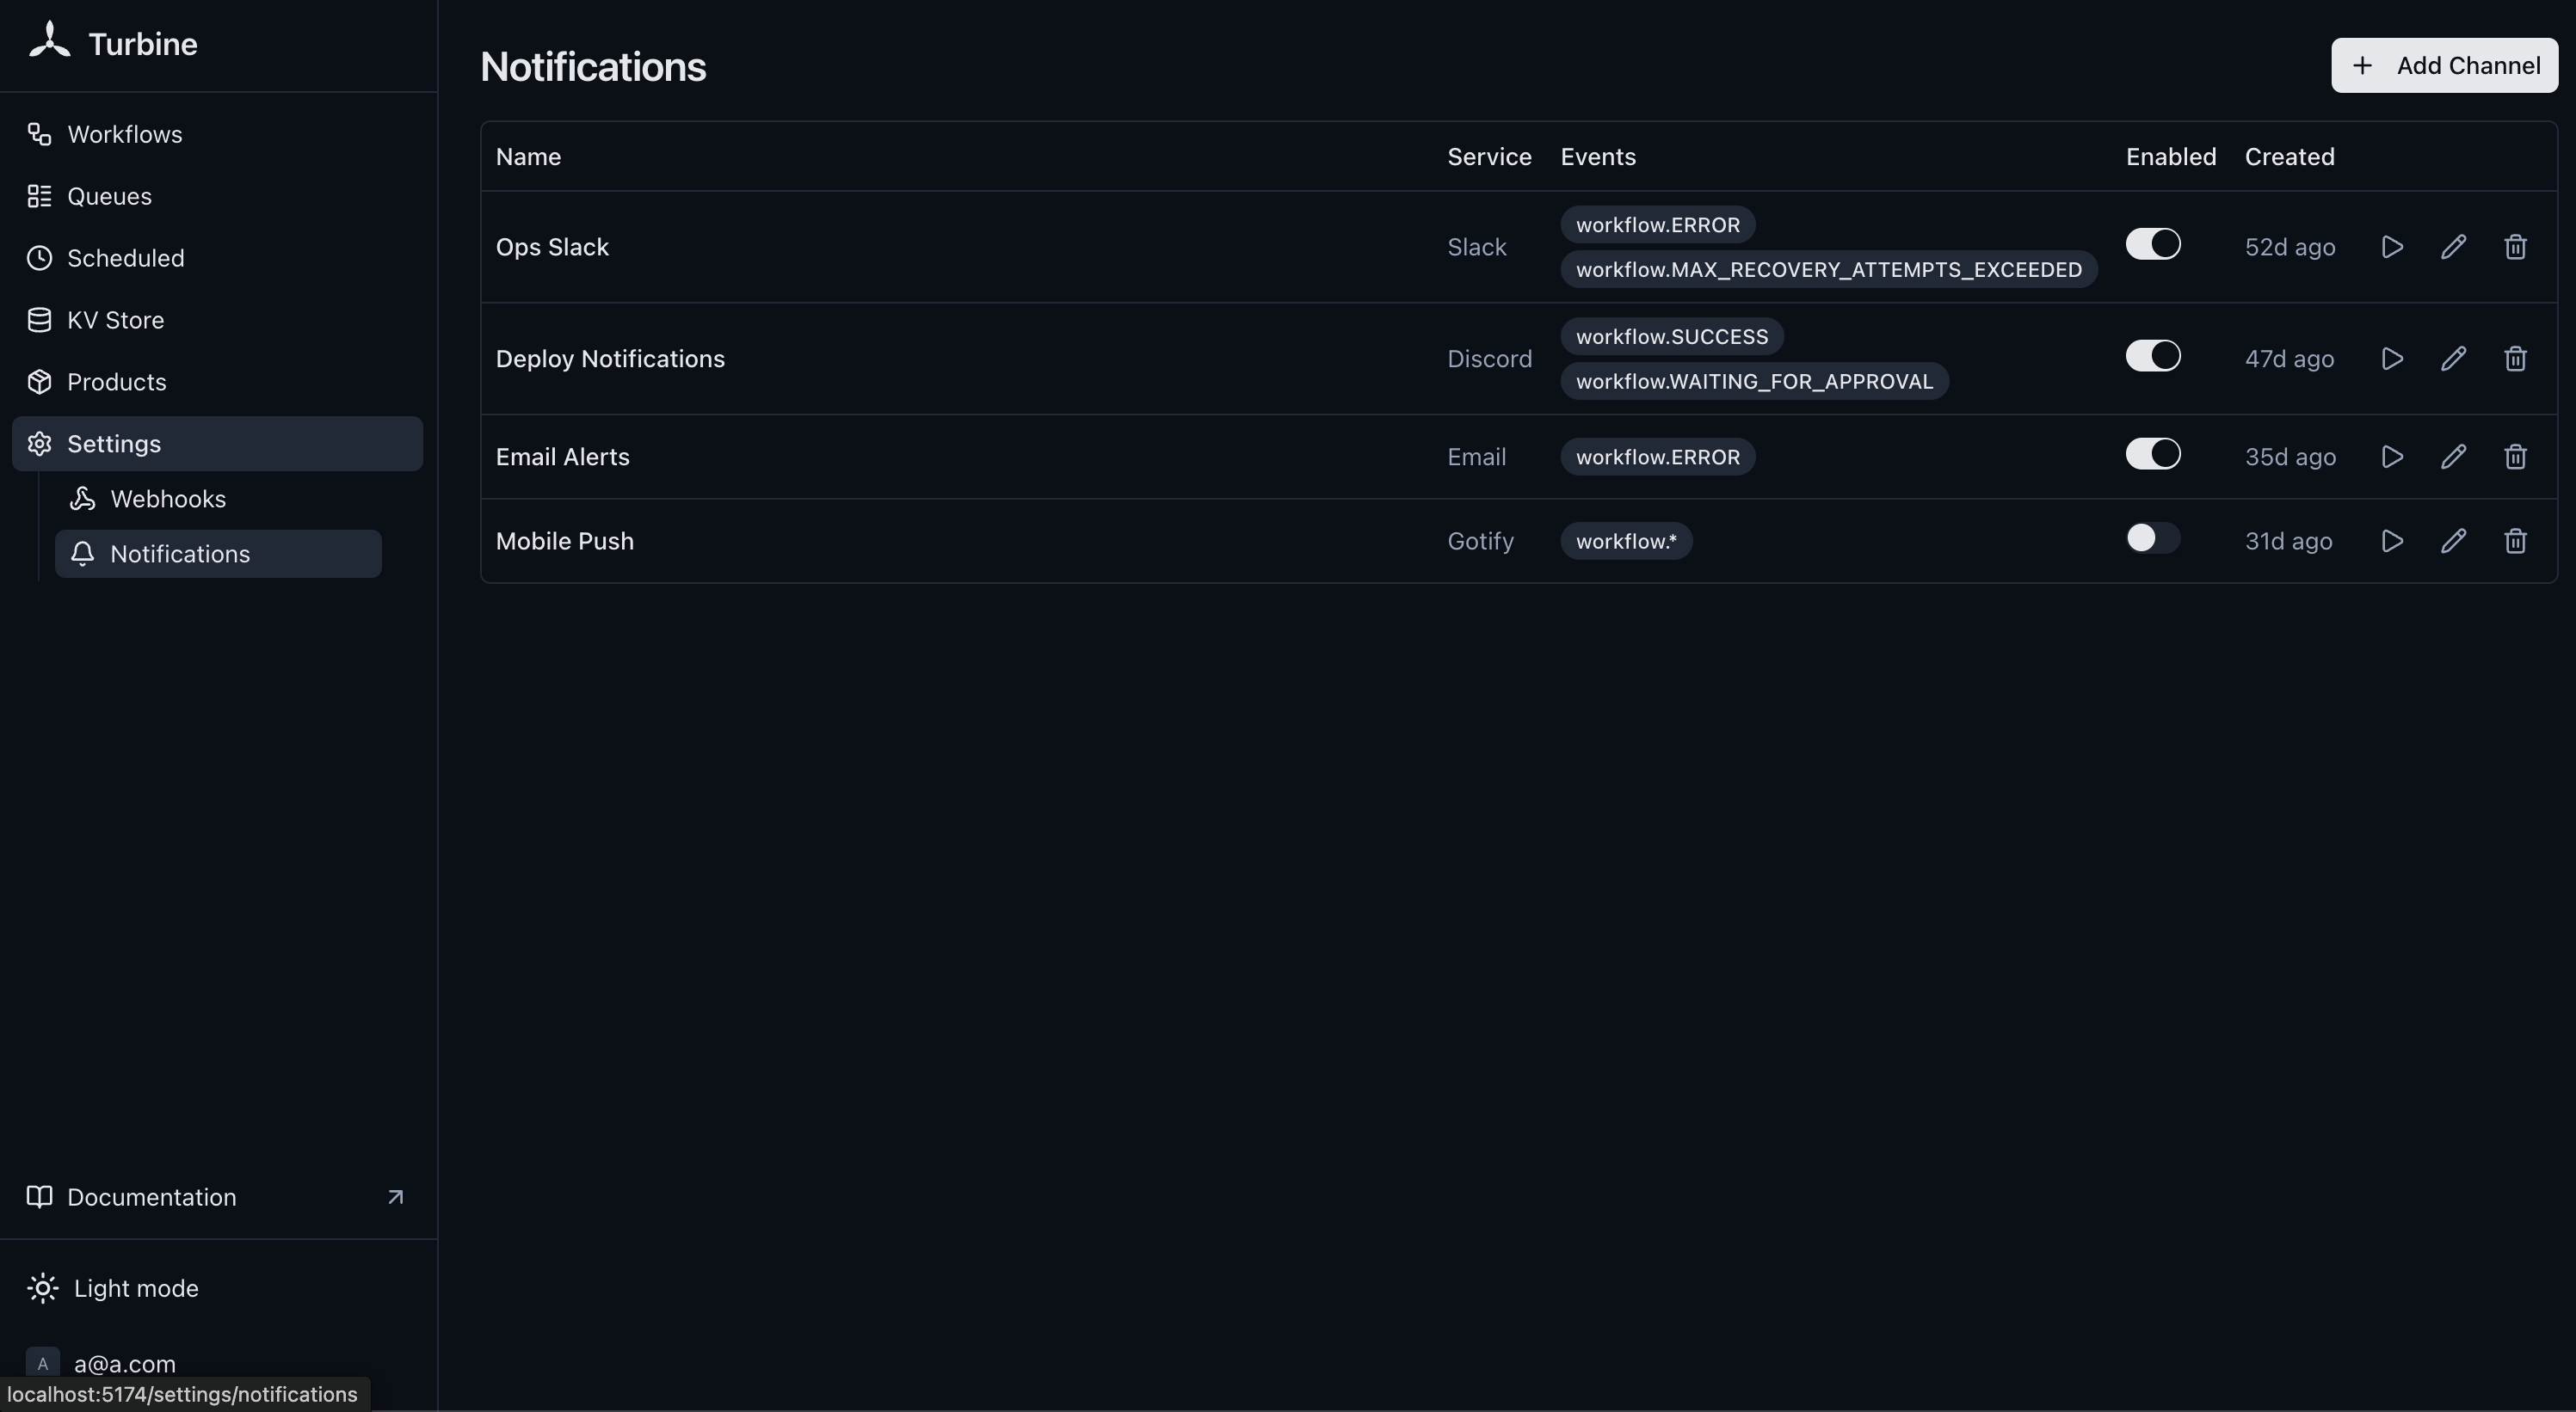Disable the Ops Slack channel toggle
Image resolution: width=2576 pixels, height=1412 pixels.
(2153, 244)
